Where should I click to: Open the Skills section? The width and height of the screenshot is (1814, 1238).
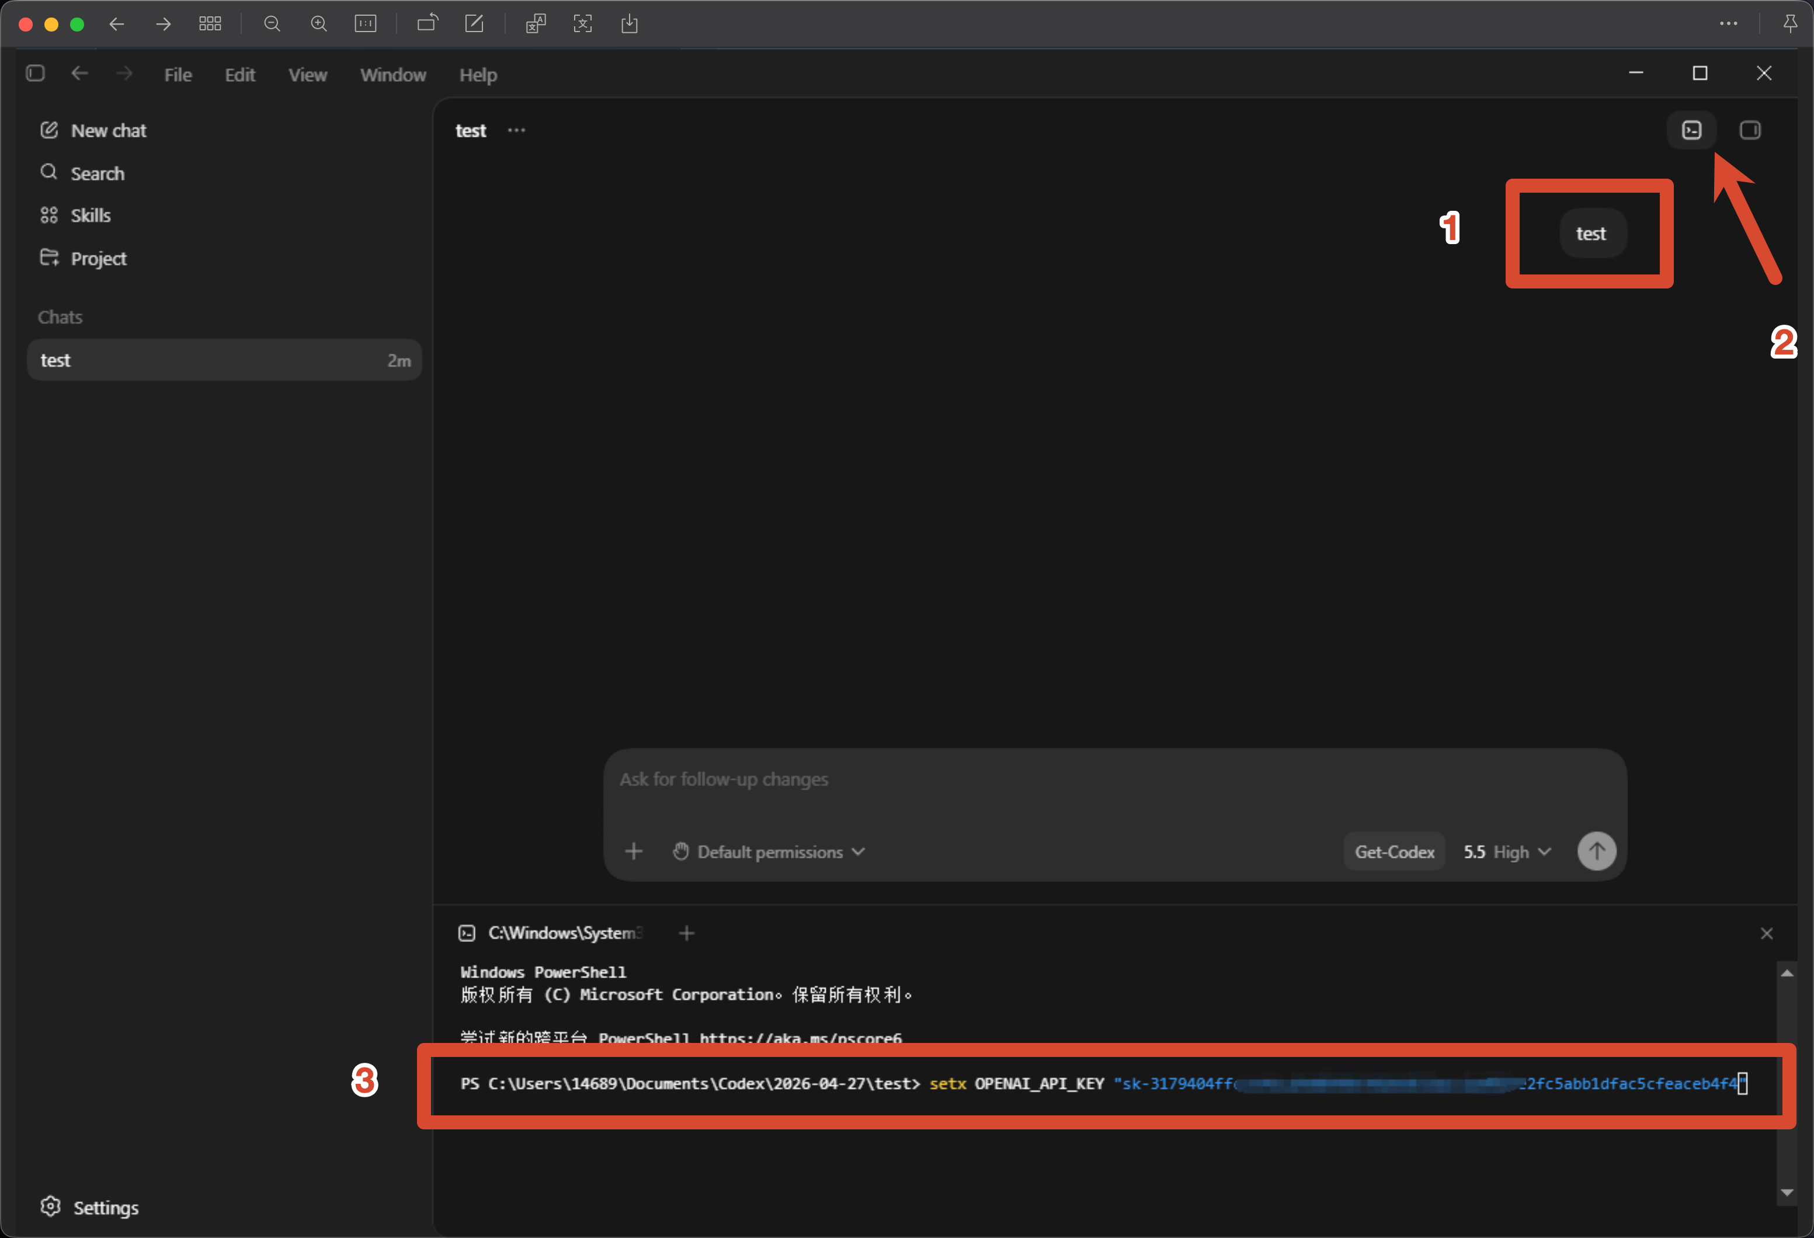76,215
